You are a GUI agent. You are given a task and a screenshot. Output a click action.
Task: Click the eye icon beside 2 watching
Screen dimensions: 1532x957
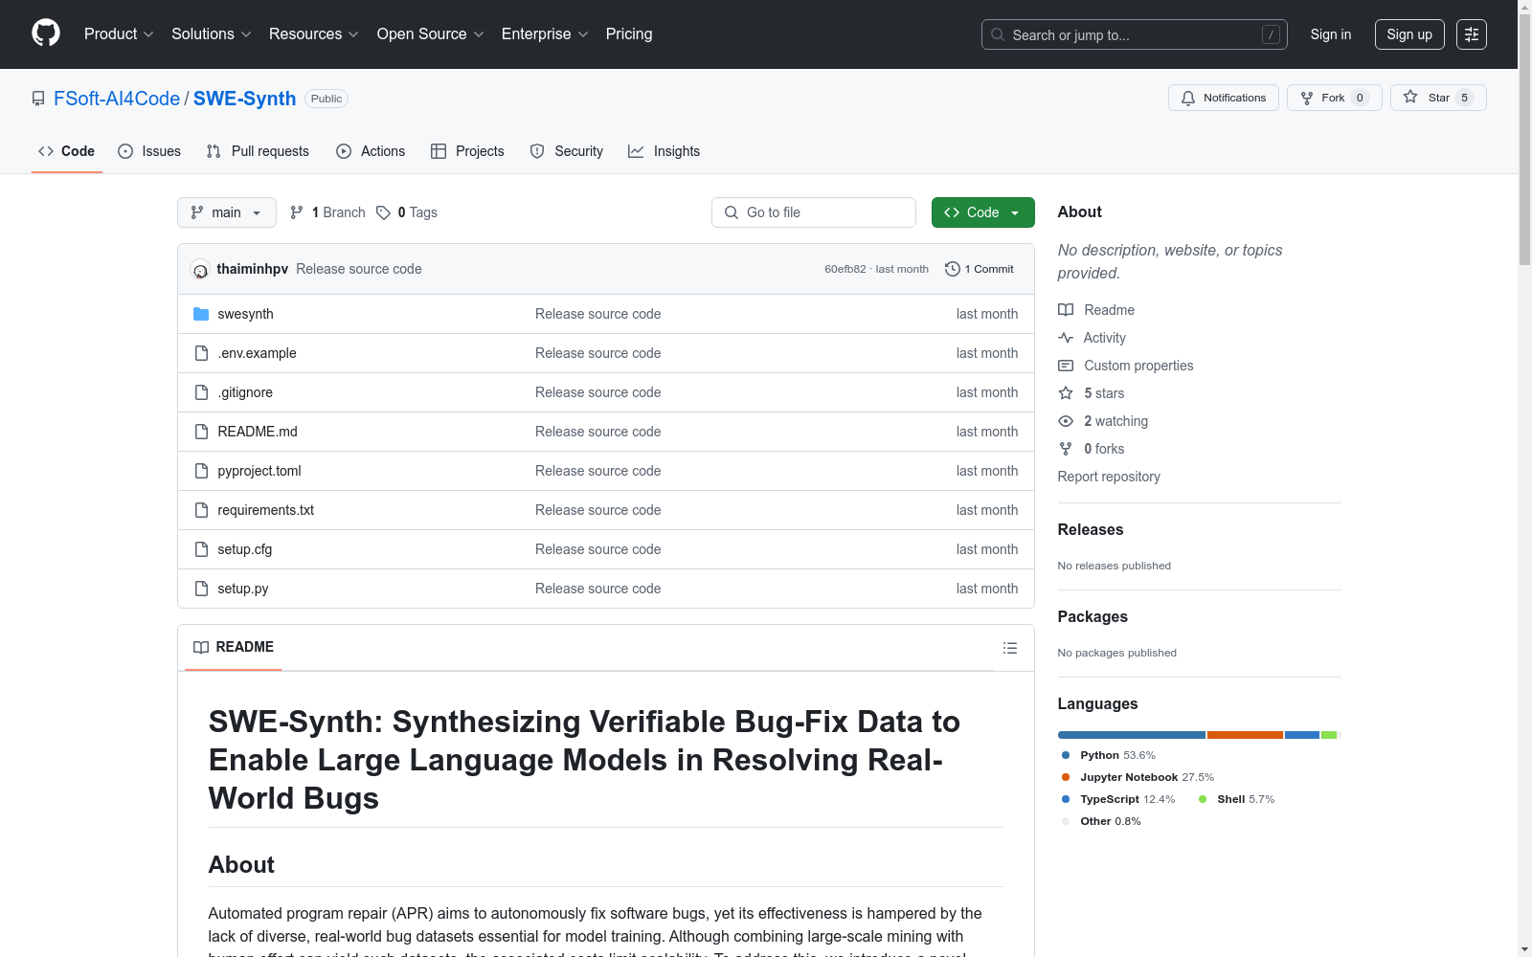[1066, 421]
